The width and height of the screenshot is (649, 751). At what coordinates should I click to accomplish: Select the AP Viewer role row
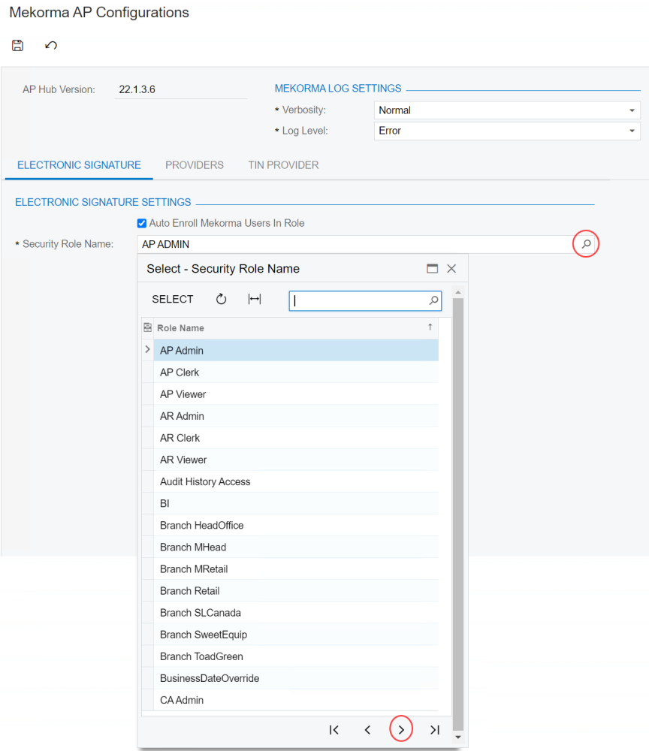click(296, 394)
